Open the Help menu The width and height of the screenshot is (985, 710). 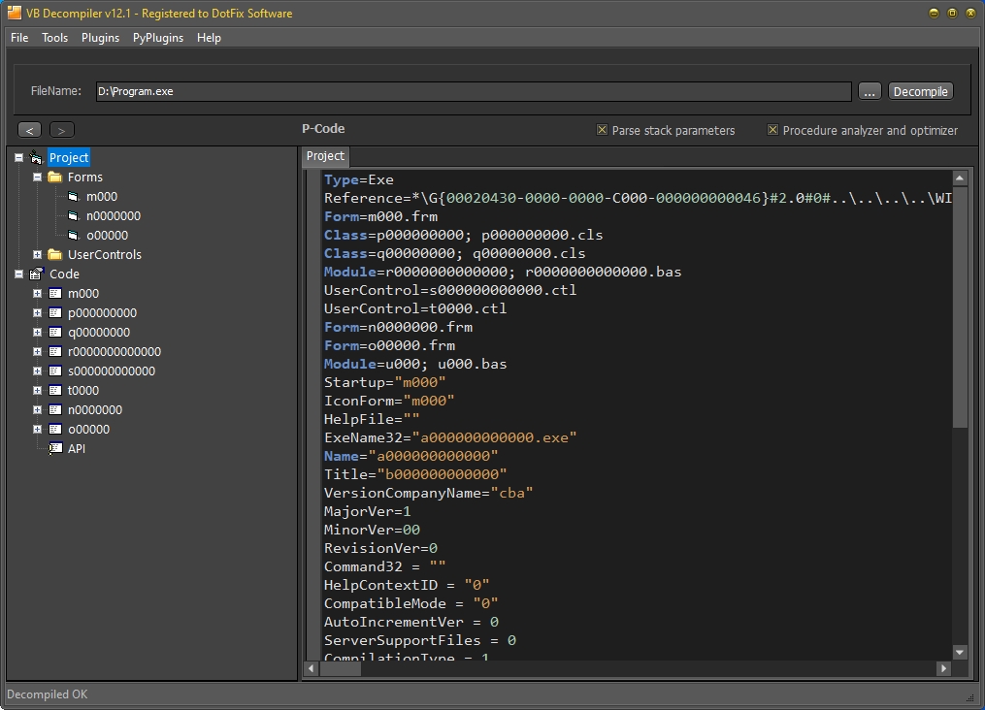click(210, 38)
